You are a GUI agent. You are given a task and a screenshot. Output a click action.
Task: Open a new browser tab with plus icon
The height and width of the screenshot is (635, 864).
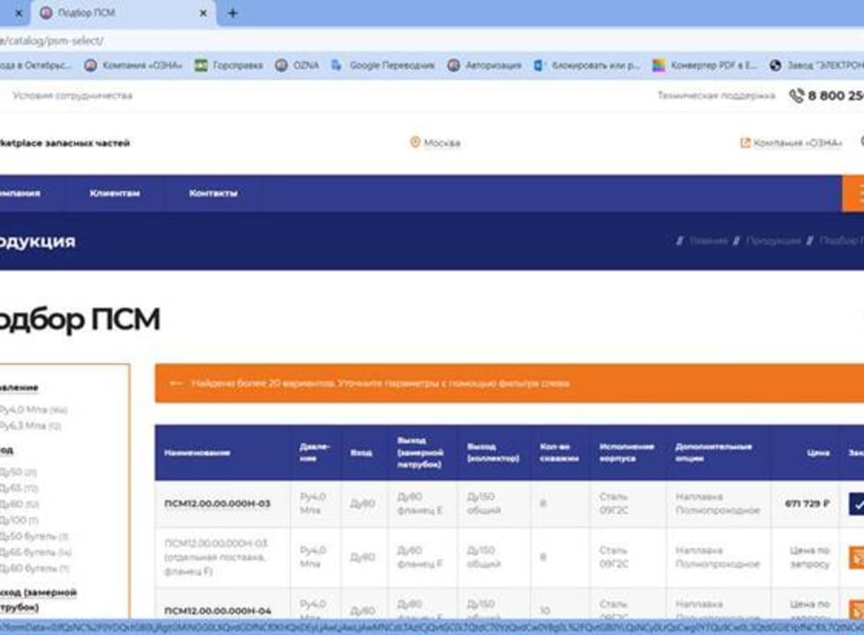[232, 13]
